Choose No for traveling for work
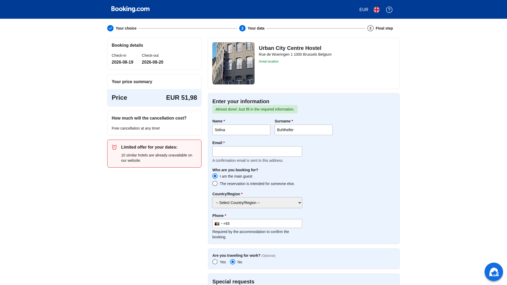This screenshot has height=285, width=507. coord(233,262)
